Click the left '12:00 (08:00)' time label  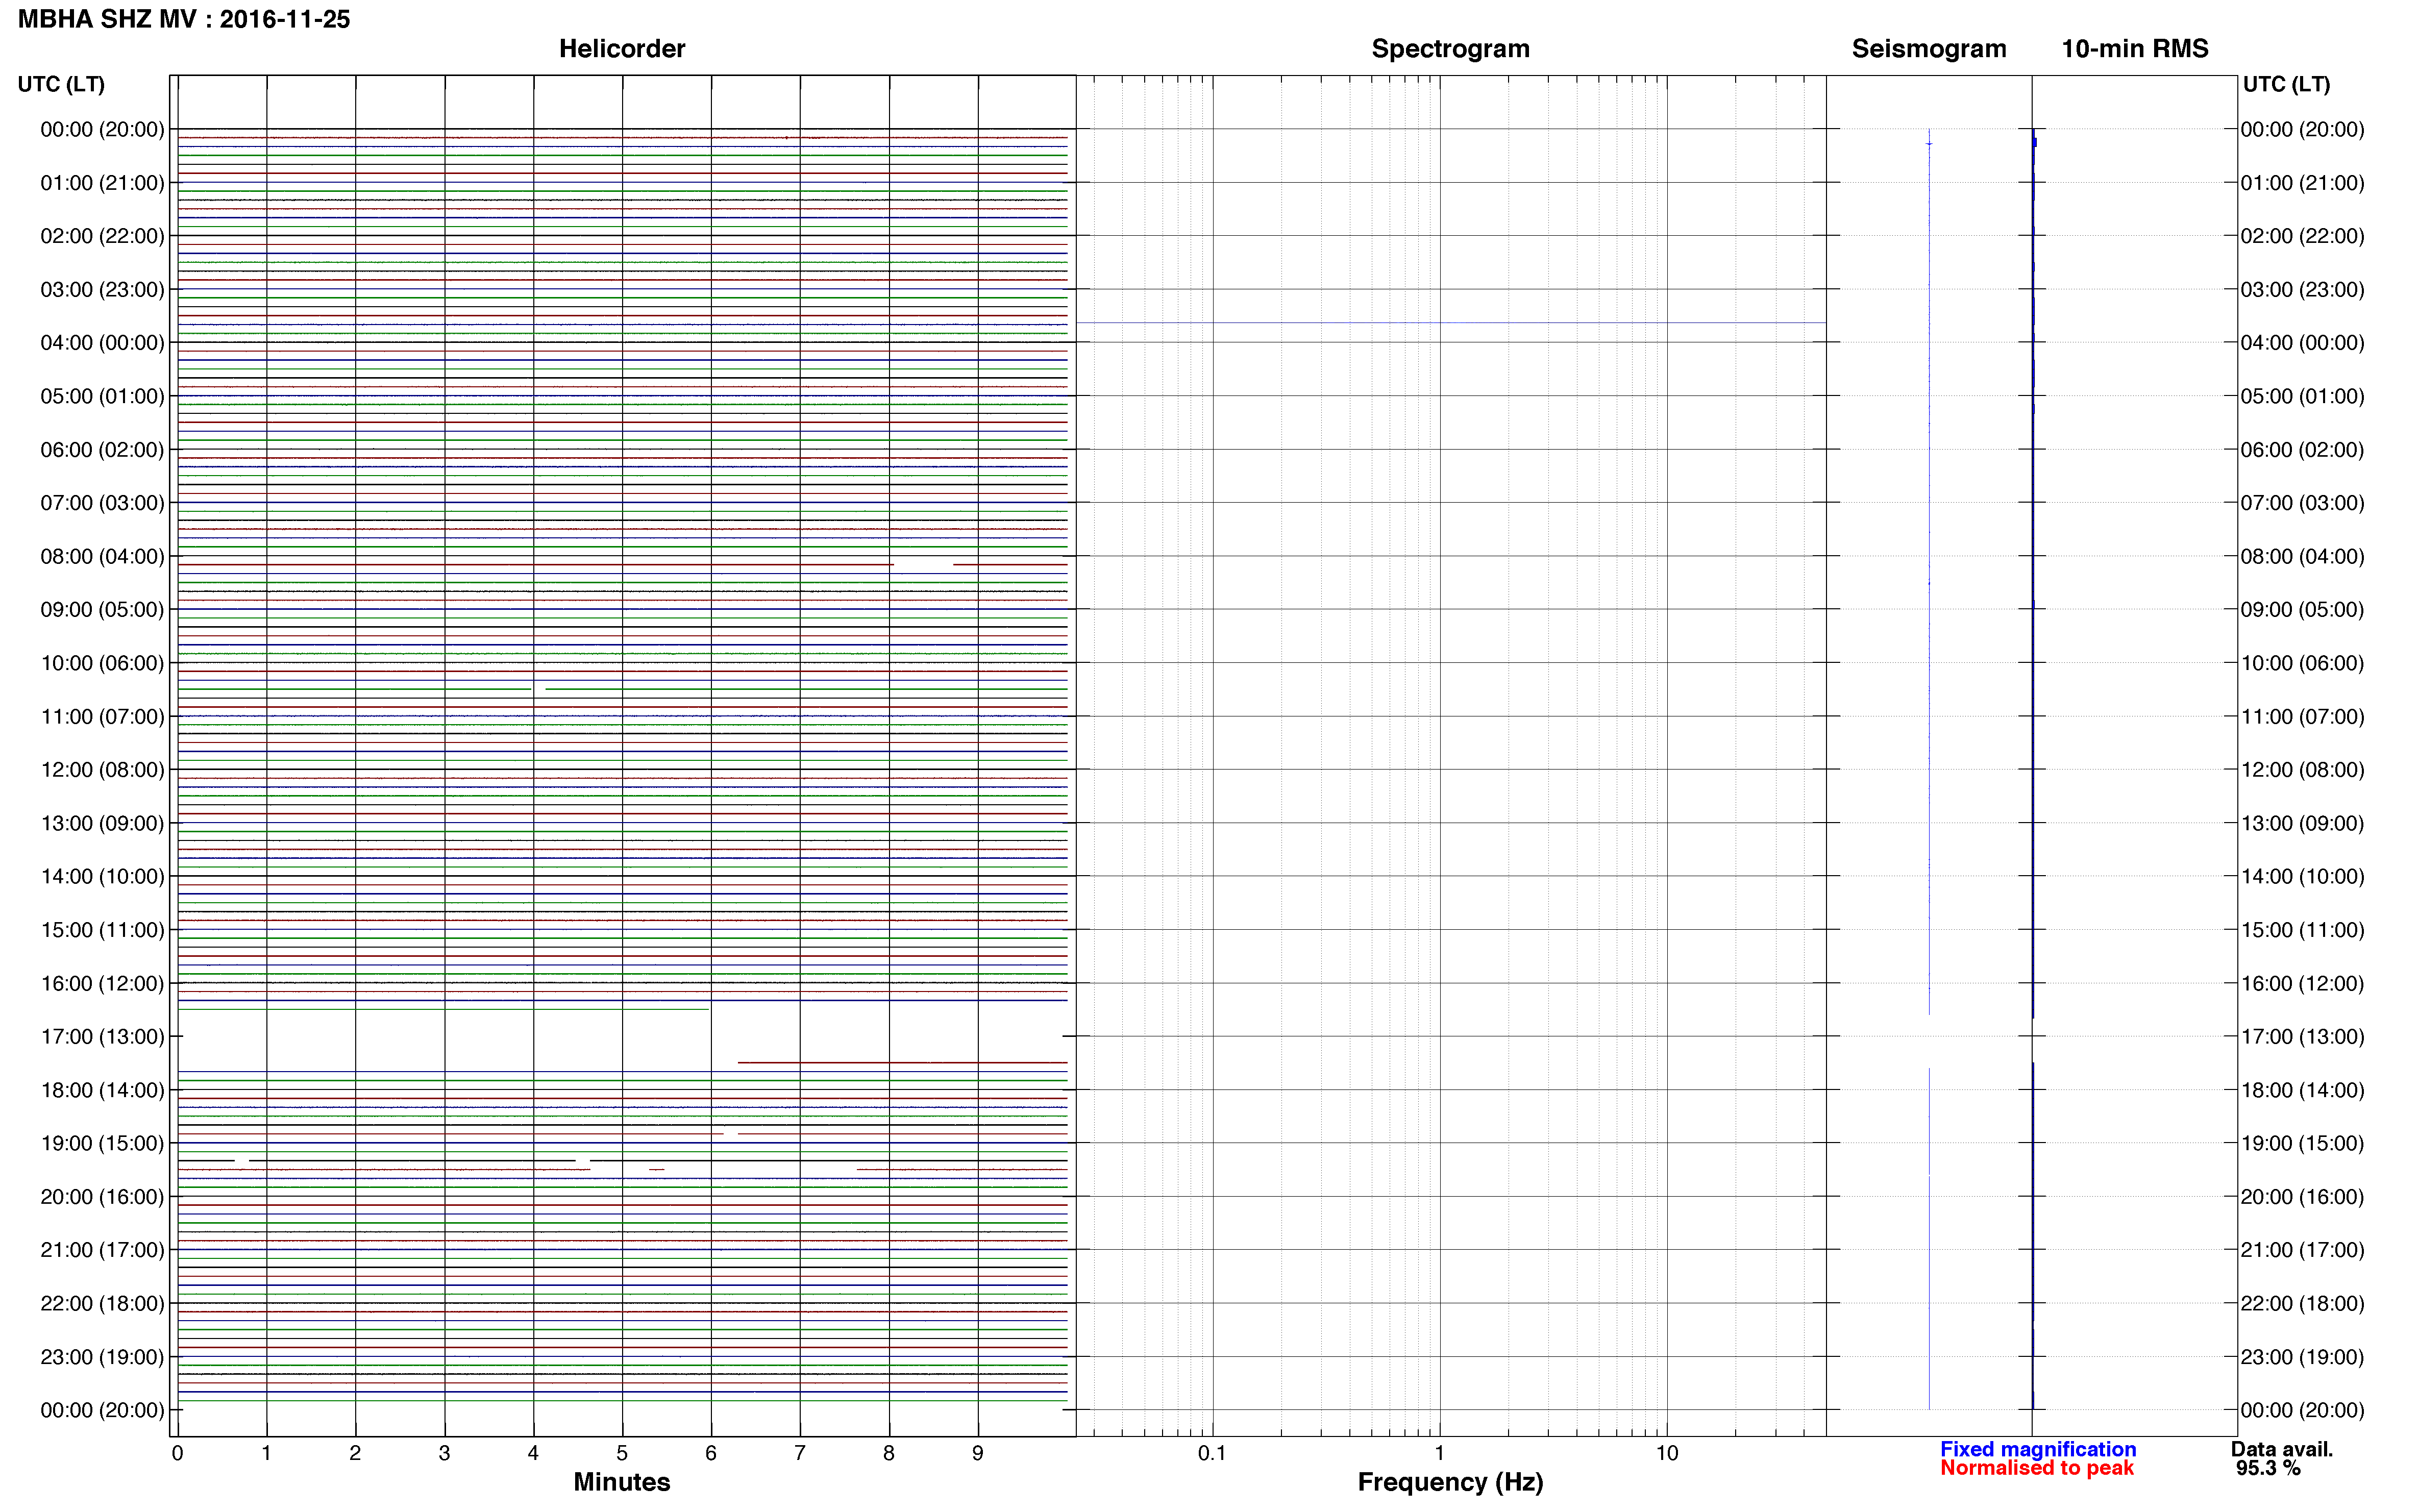coord(102,770)
